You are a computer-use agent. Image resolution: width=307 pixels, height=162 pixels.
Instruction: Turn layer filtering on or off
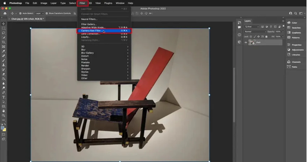(x=283, y=26)
